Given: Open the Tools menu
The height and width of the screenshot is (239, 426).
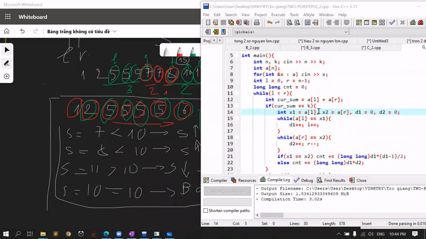Looking at the screenshot, I should pos(294,15).
